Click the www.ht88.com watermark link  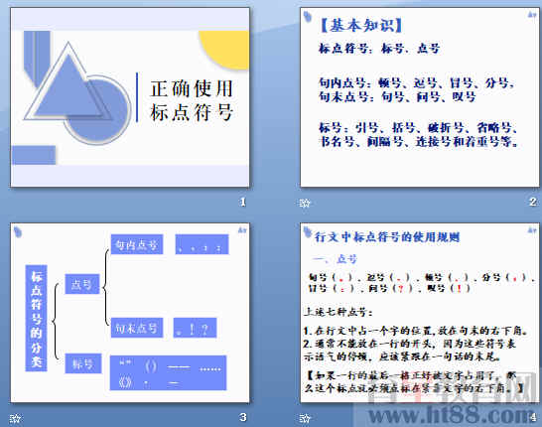(x=451, y=415)
